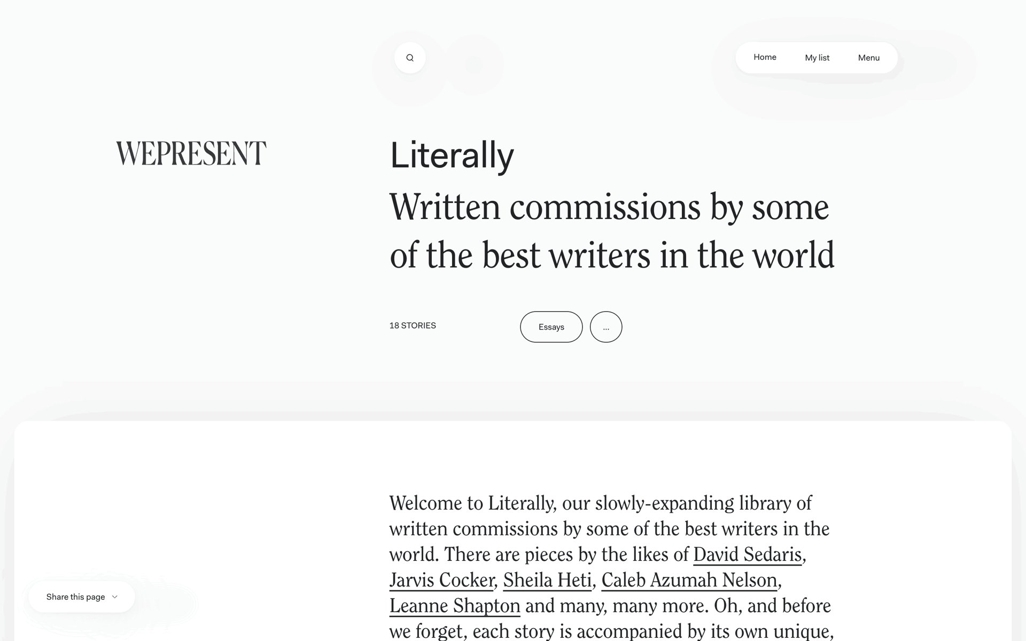Expand the Share this page dropdown
Image resolution: width=1026 pixels, height=641 pixels.
[82, 597]
